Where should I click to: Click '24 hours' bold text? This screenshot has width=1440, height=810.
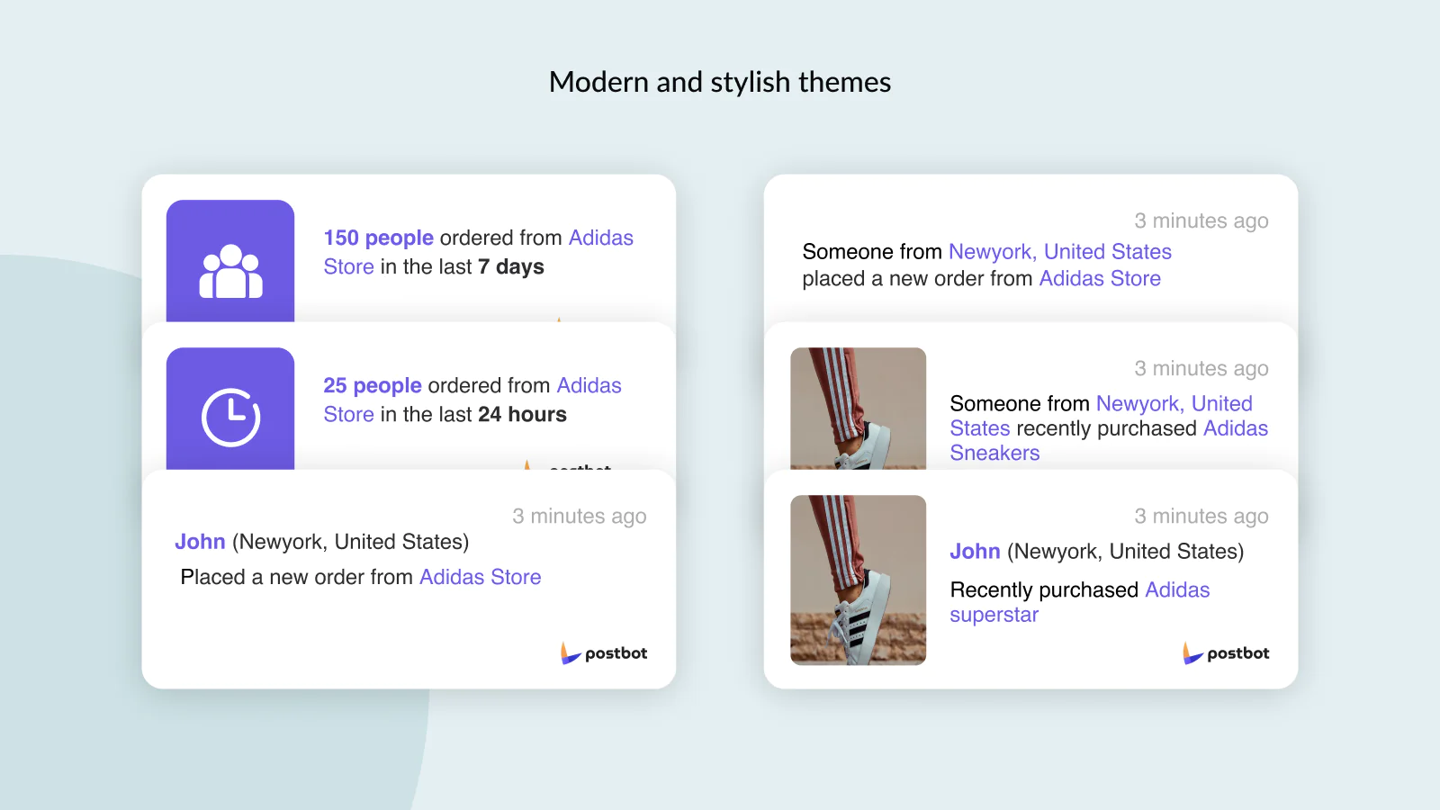click(x=522, y=415)
